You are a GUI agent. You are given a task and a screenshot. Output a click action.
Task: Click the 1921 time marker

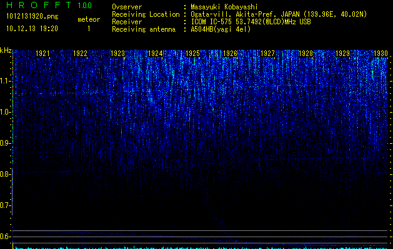tap(42, 54)
